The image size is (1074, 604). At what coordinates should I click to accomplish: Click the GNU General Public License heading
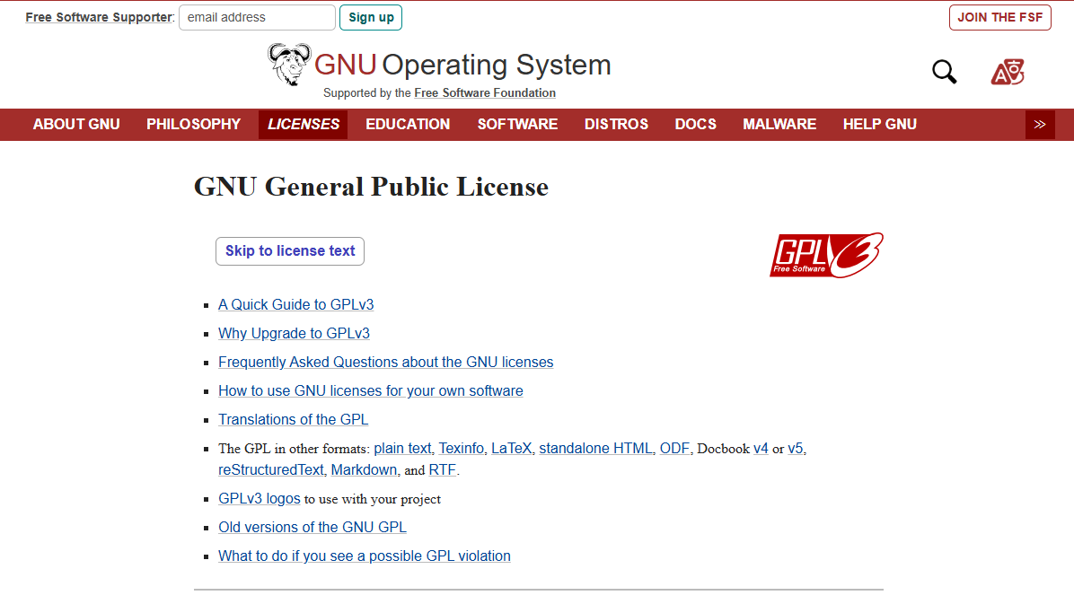[371, 187]
